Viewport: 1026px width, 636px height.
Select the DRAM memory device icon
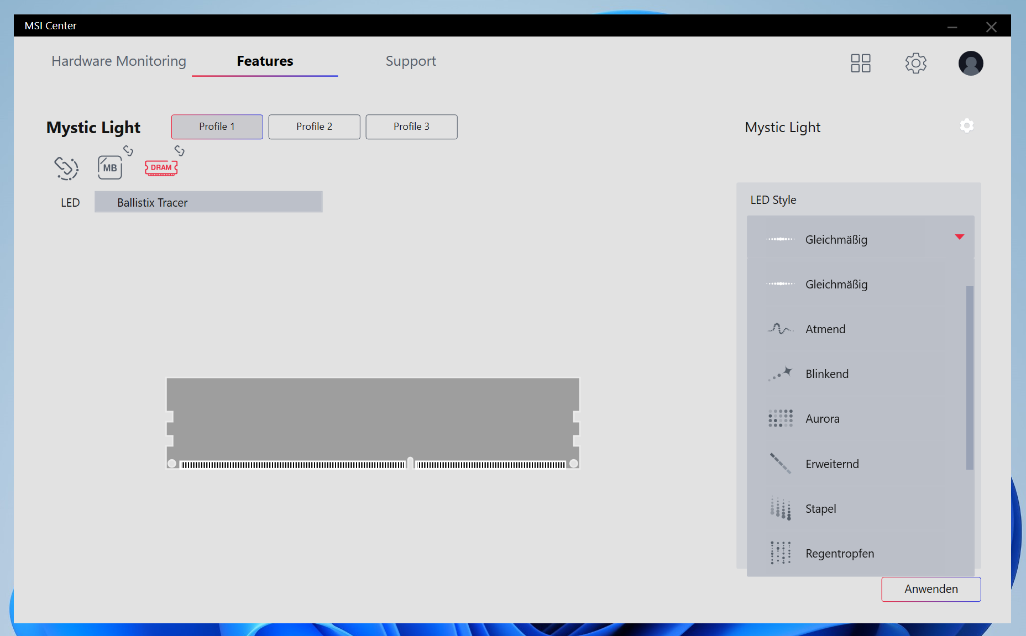pyautogui.click(x=161, y=167)
